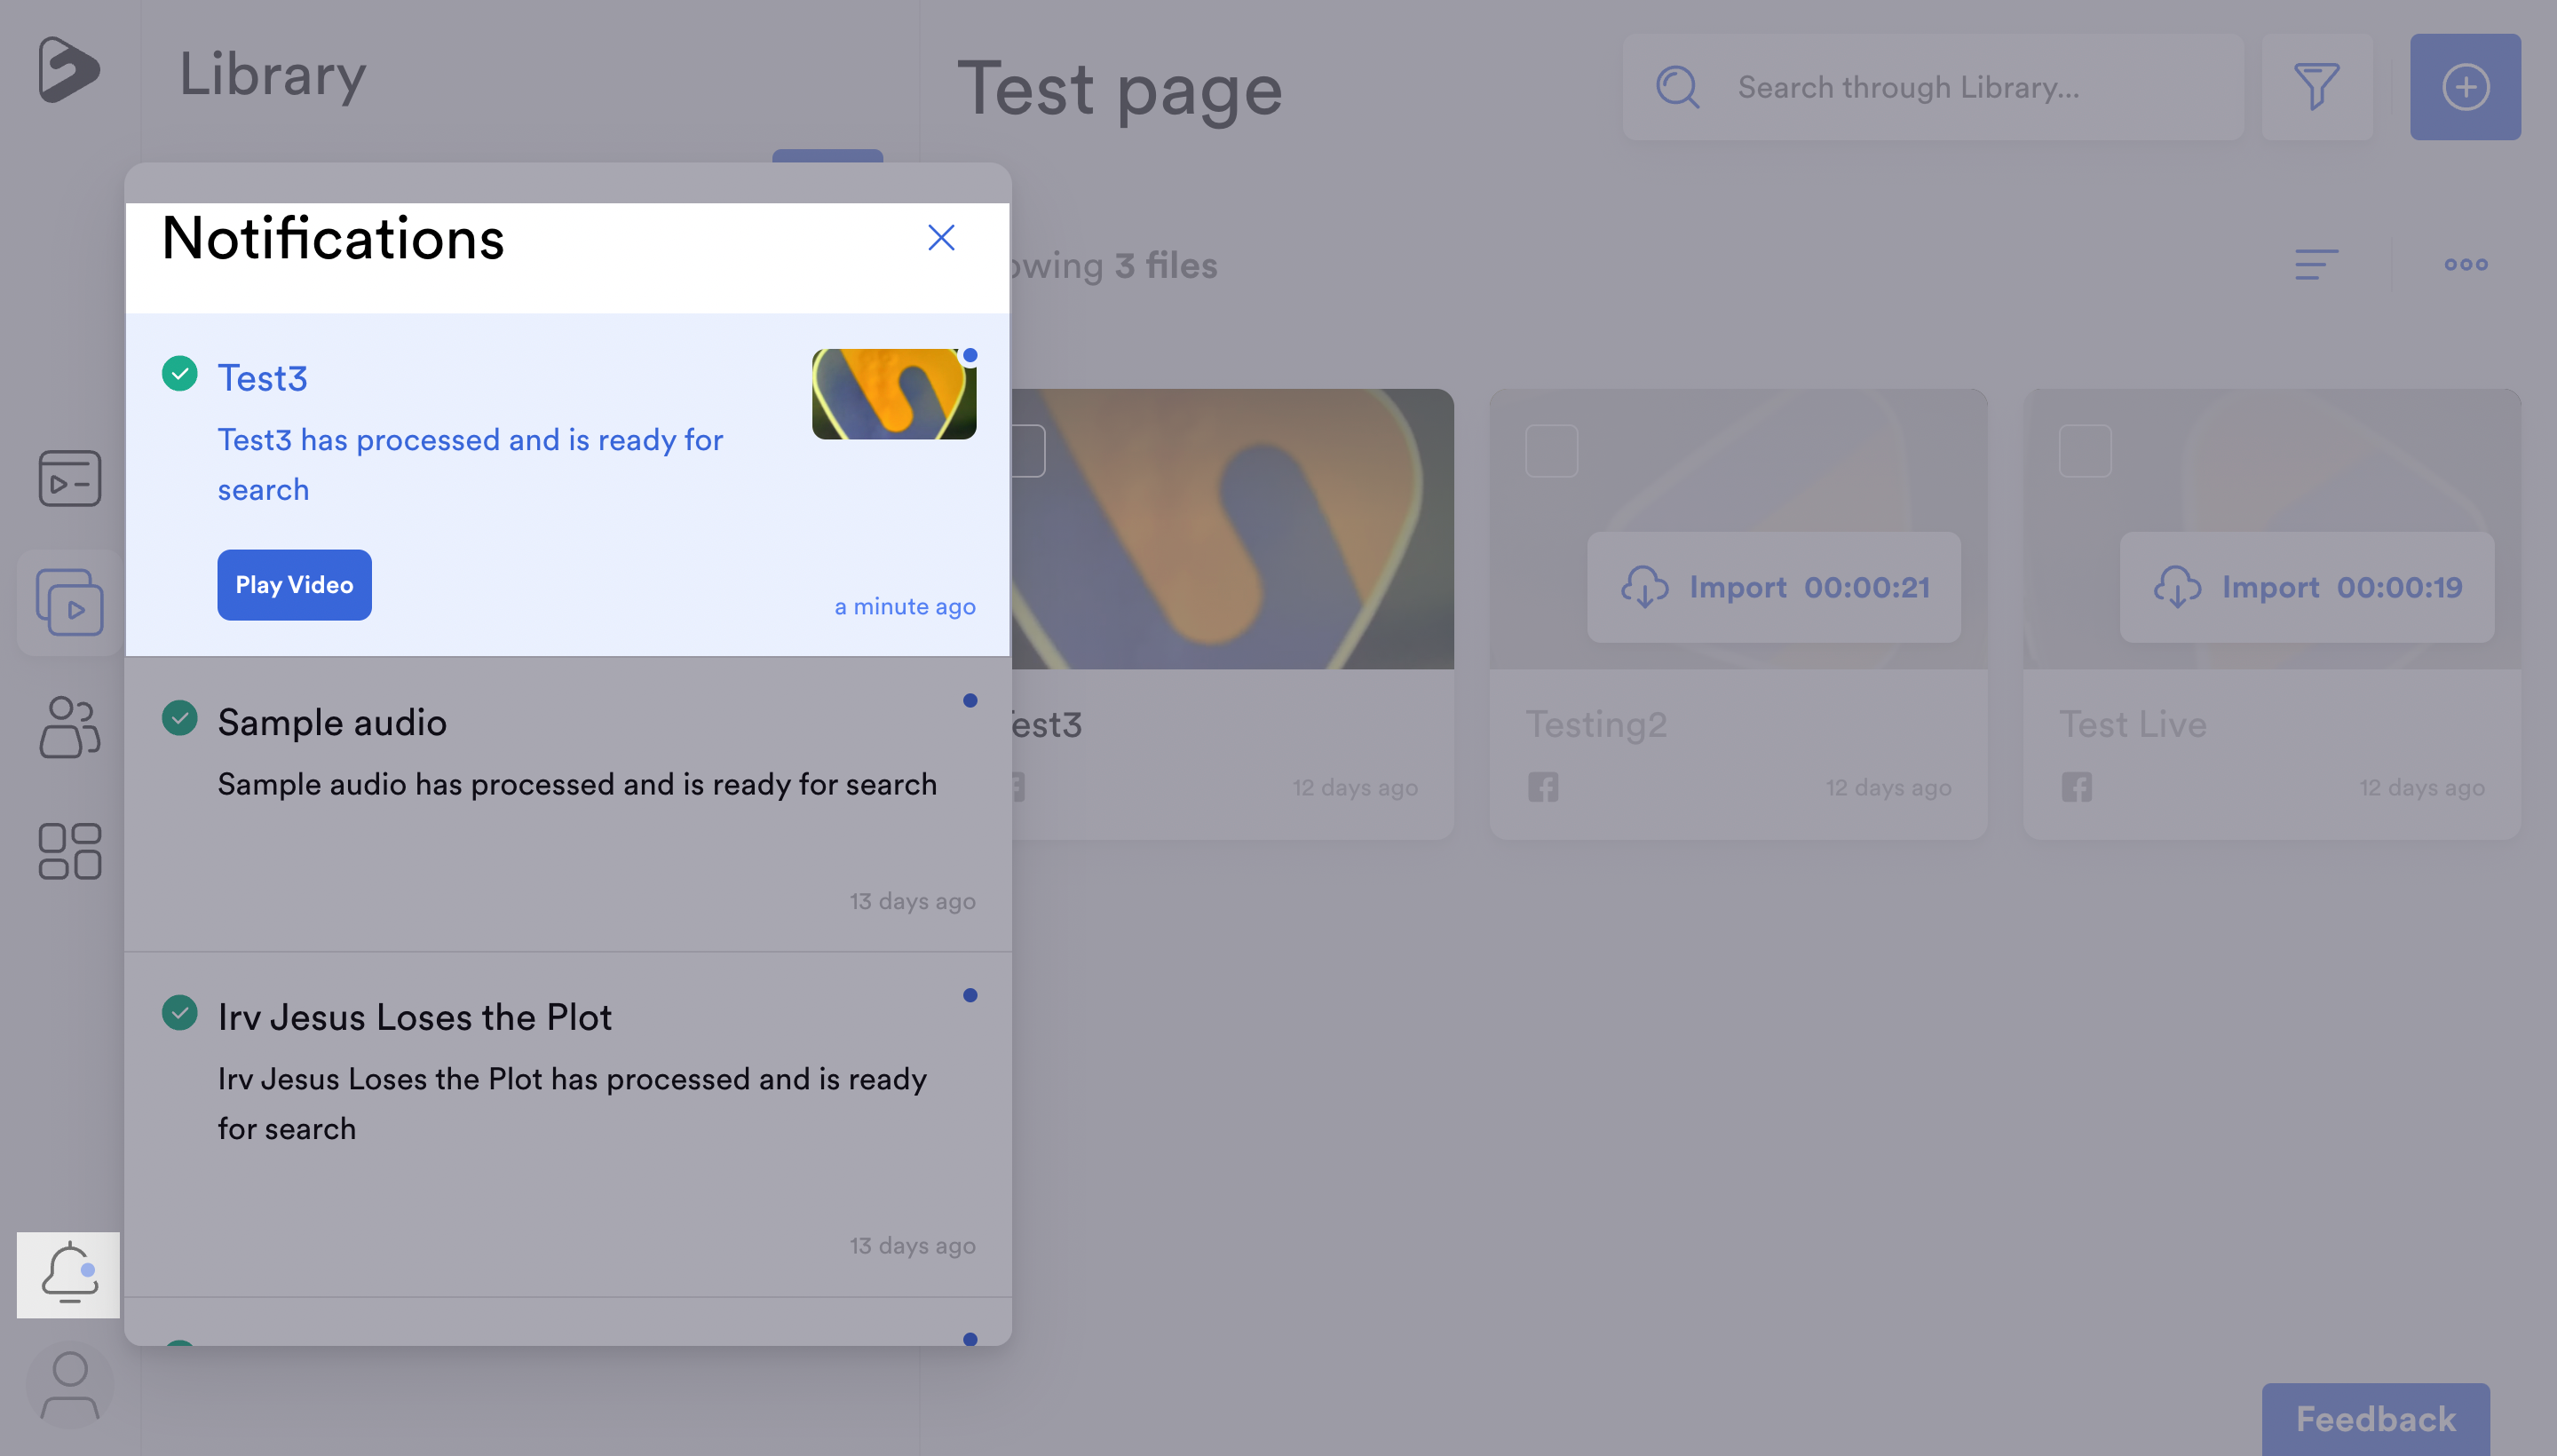Screen dimensions: 2557x1456
Task: Click the green check on Test3 notification
Action: pyautogui.click(x=179, y=374)
